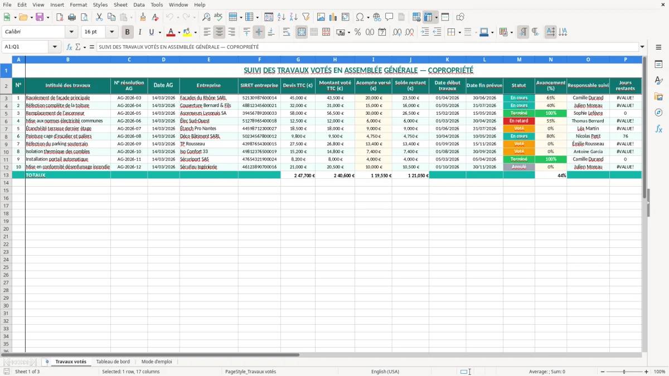Click the Export as PDF icon
669x376 pixels.
(60, 17)
